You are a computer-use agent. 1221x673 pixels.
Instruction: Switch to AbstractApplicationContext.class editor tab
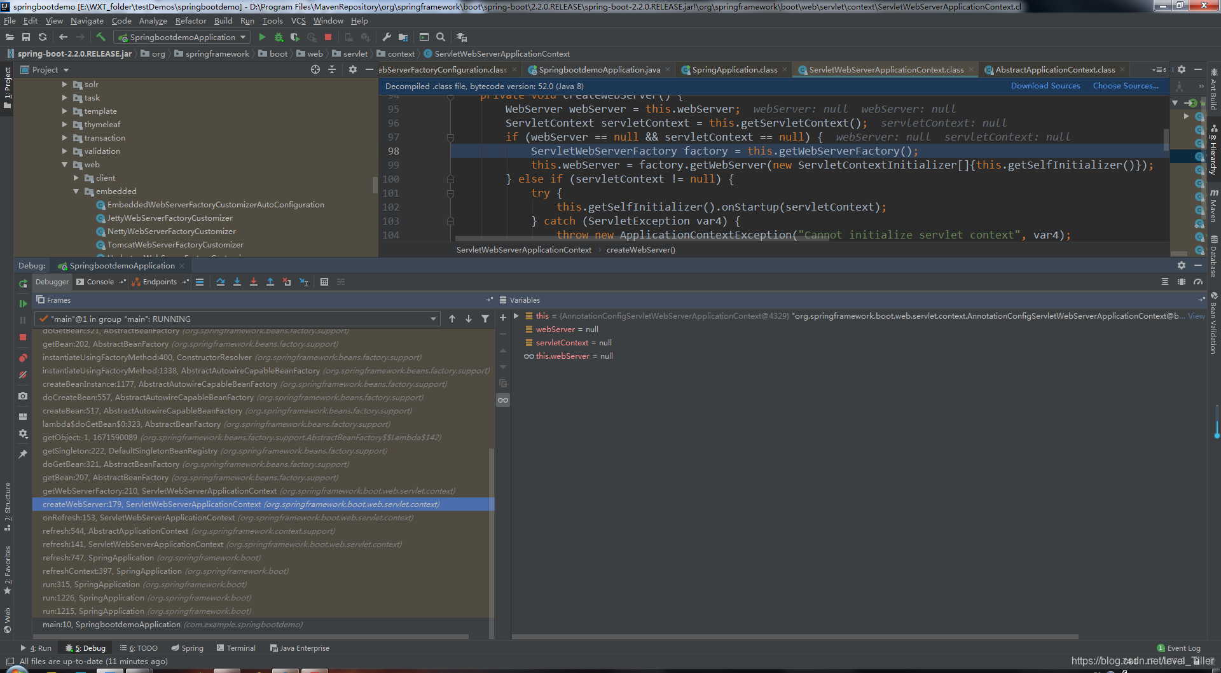click(1055, 69)
